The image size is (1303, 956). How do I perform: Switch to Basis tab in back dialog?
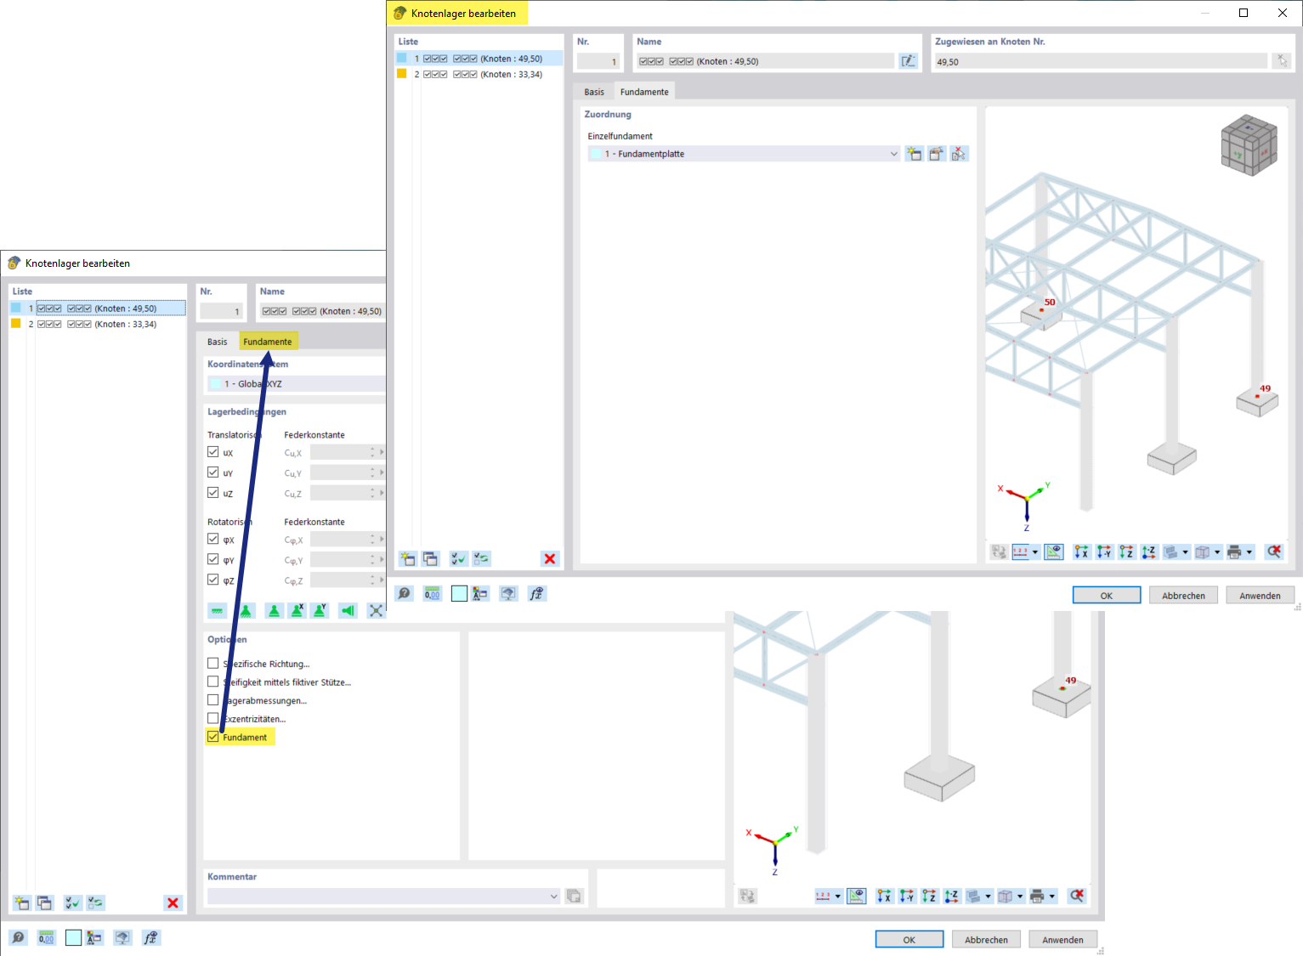pos(218,342)
